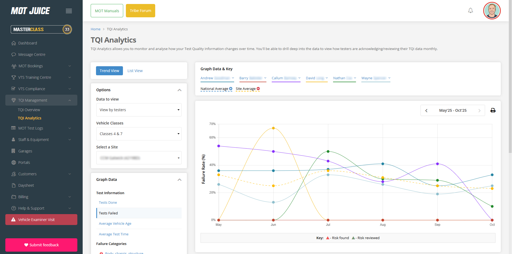512x254 pixels.
Task: Open the sidebar hamburger menu
Action: 69,11
